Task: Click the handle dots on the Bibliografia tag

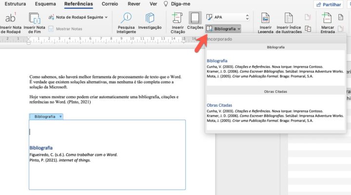Action: pos(30,117)
